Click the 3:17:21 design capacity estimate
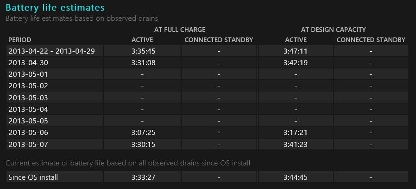The image size is (416, 189). (x=295, y=132)
